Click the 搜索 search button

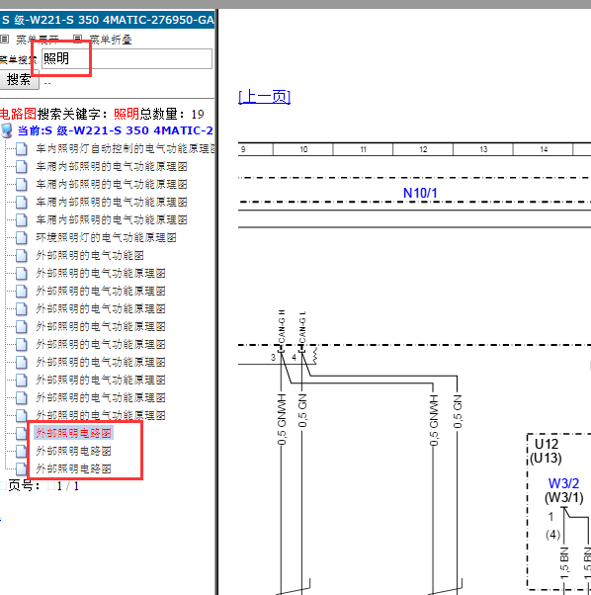(19, 80)
